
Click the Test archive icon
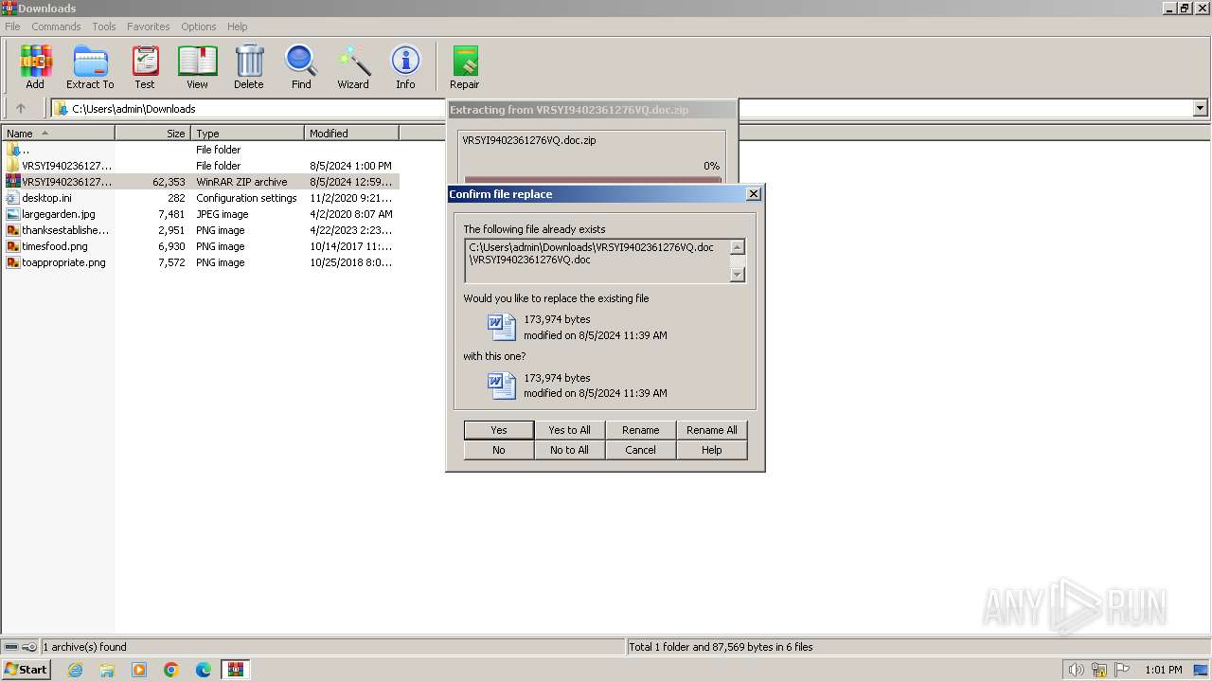(x=145, y=67)
